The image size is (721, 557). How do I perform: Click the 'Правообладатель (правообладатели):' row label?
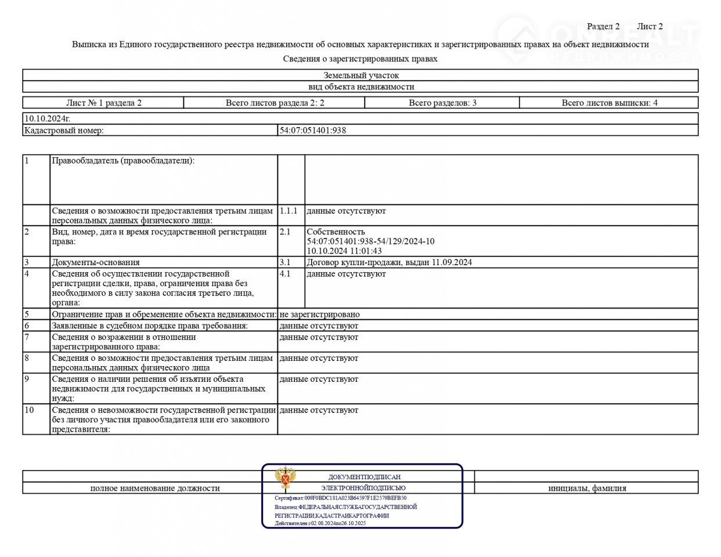pos(123,161)
